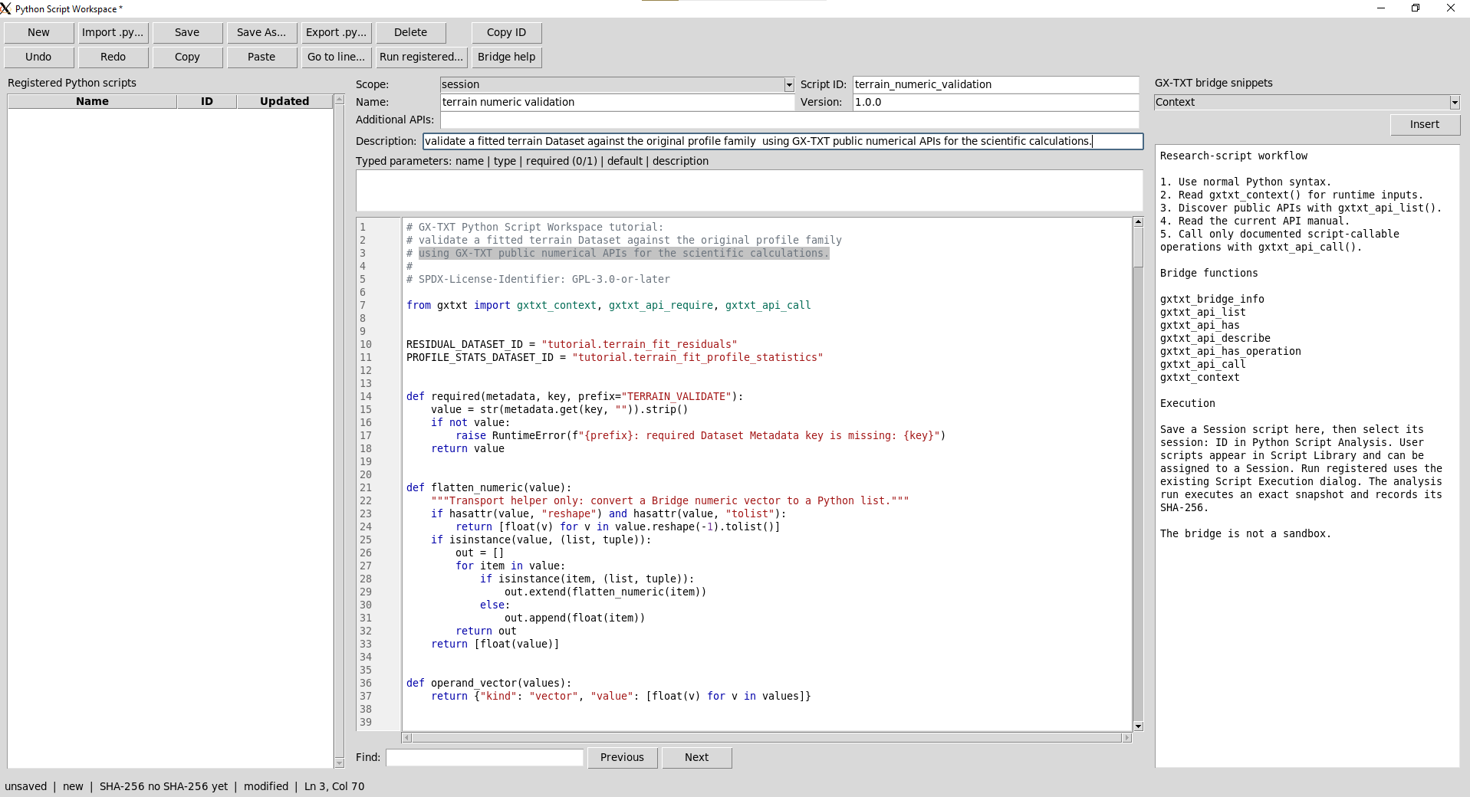The image size is (1470, 797).
Task: Click the Find search field
Action: pos(485,757)
